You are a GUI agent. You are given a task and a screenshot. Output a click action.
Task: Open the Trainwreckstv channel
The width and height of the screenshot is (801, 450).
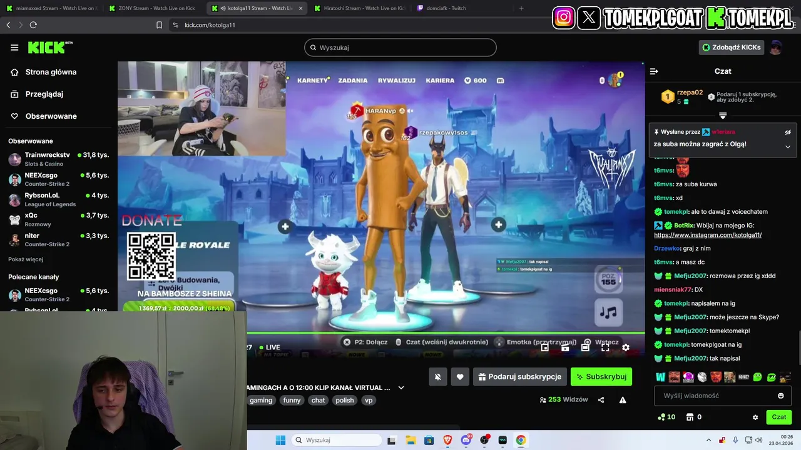click(x=59, y=159)
